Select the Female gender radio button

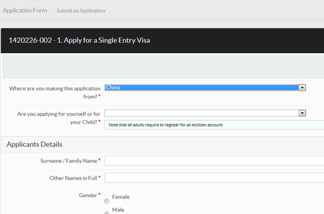click(x=107, y=201)
